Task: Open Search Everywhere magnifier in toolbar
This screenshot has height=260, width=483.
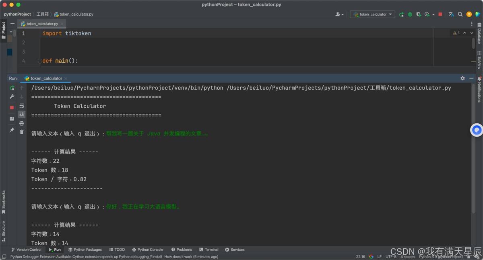Action: 460,14
